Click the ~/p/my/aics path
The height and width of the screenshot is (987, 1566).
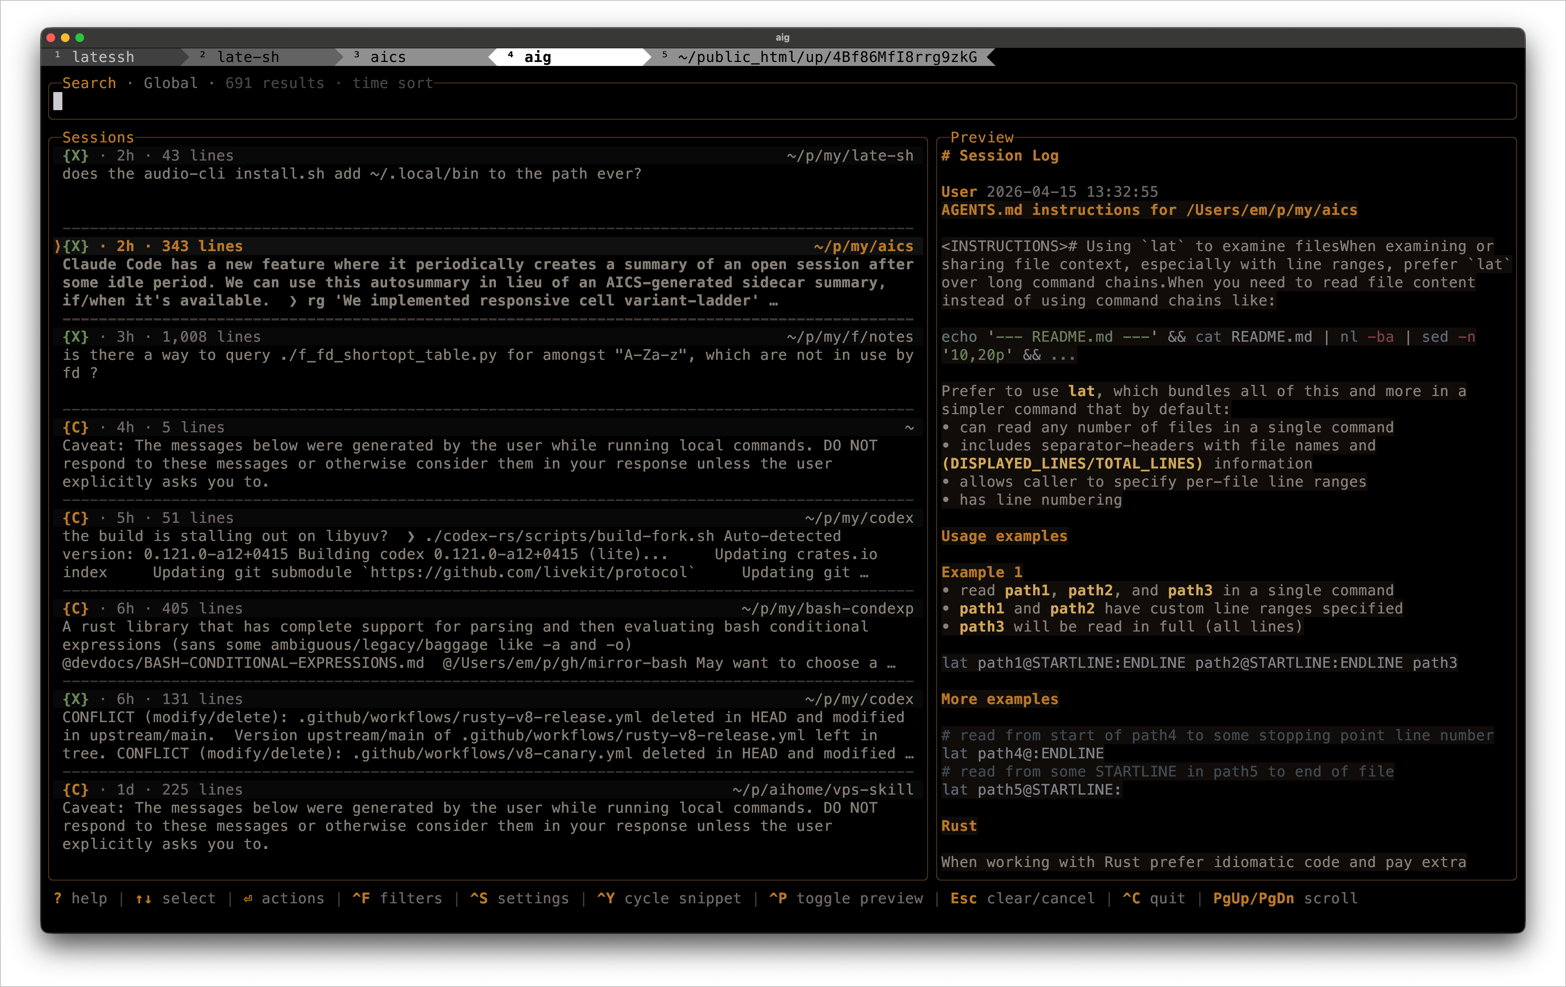point(863,246)
